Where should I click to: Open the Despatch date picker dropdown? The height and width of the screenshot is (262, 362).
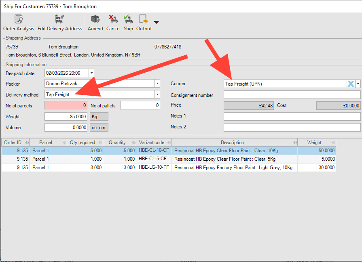[x=92, y=73]
